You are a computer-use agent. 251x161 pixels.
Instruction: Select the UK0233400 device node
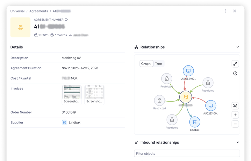189,71
